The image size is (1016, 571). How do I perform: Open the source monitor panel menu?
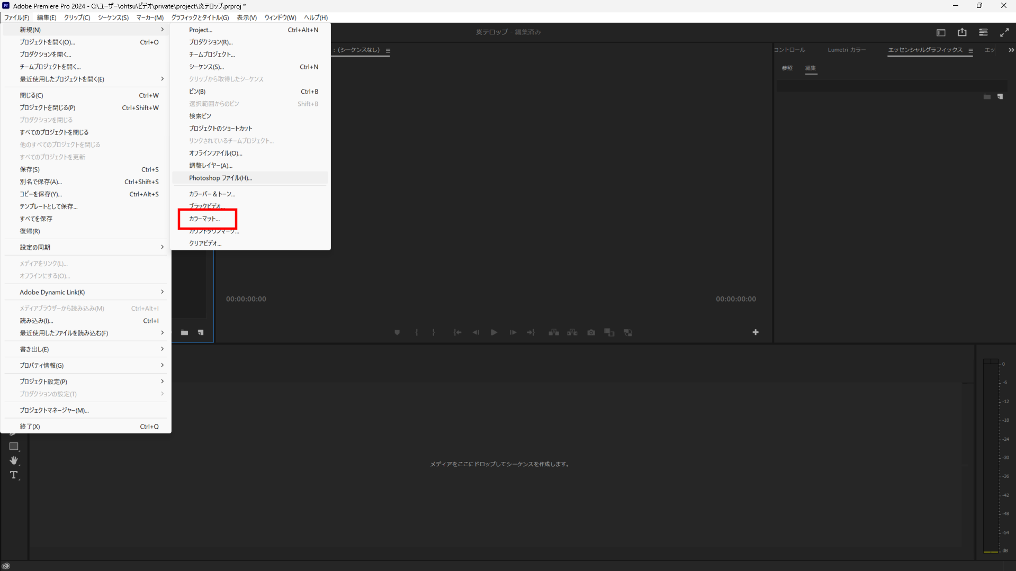(x=388, y=51)
